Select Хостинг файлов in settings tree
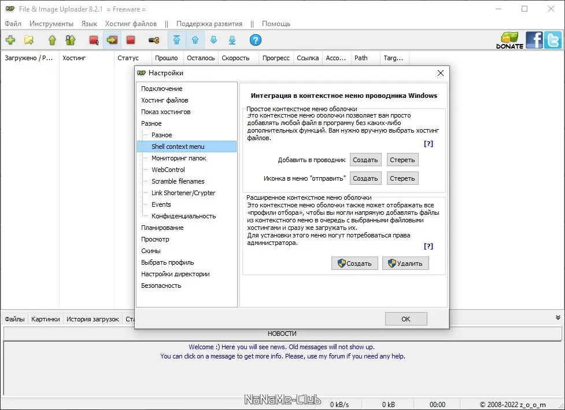Viewport: 565px width, 410px height. pyautogui.click(x=165, y=100)
